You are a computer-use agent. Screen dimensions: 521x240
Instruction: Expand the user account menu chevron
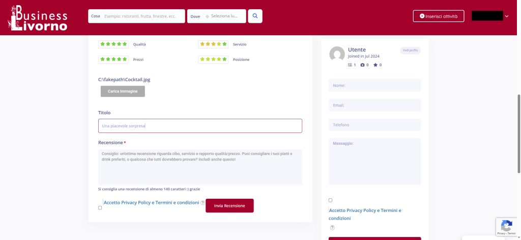[x=506, y=16]
